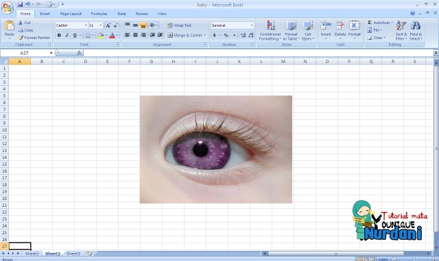Open Format as Table gallery

291,31
